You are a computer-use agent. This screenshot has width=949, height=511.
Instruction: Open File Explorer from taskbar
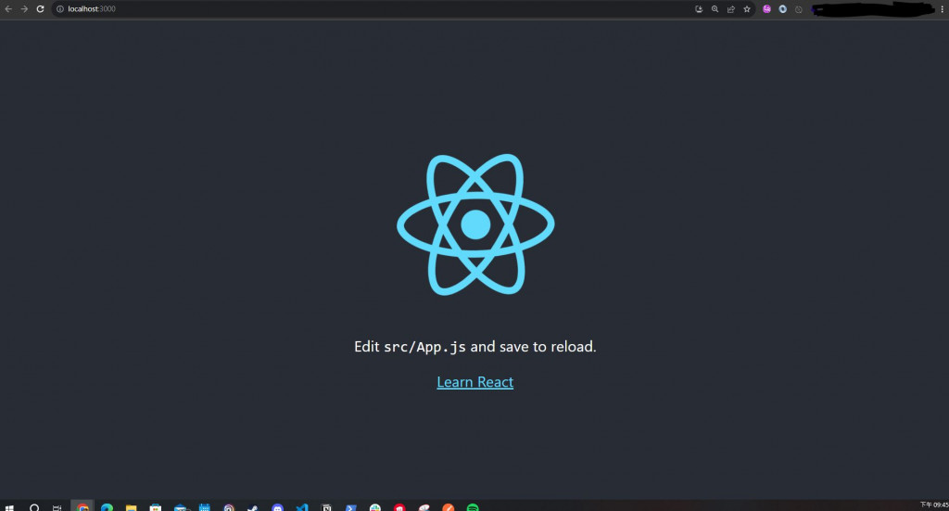pyautogui.click(x=131, y=507)
